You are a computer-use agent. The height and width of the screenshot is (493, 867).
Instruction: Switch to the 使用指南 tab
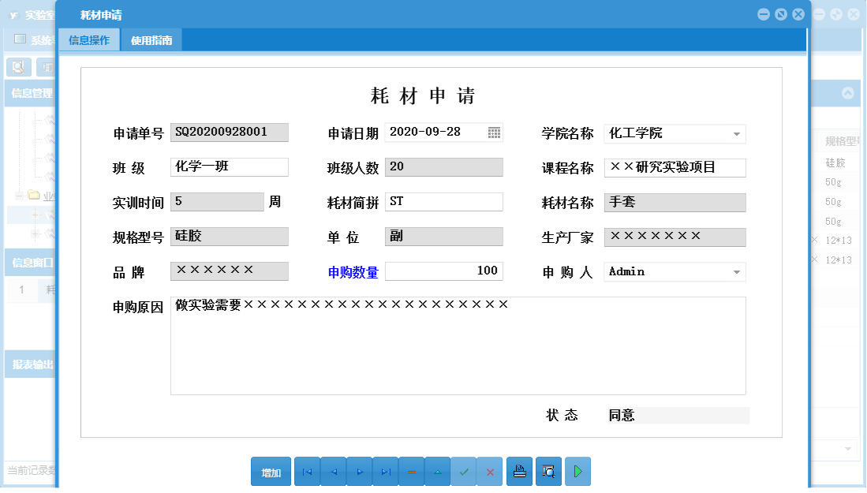tap(151, 38)
